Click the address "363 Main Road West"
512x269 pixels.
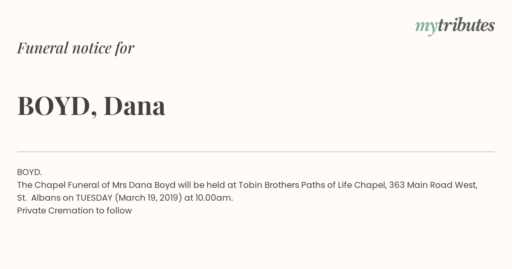432,185
